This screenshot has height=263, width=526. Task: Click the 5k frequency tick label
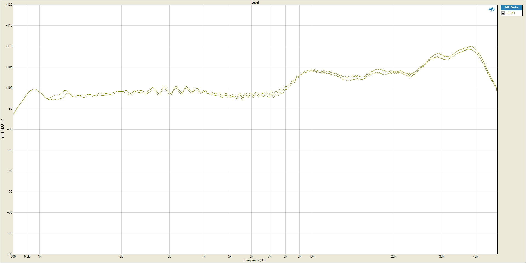coord(230,256)
